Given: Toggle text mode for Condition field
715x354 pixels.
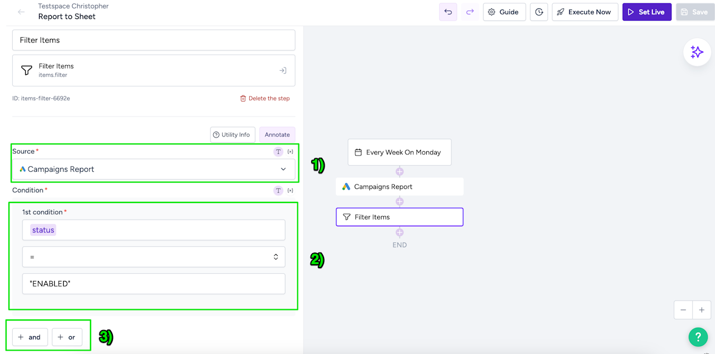Looking at the screenshot, I should [x=278, y=191].
